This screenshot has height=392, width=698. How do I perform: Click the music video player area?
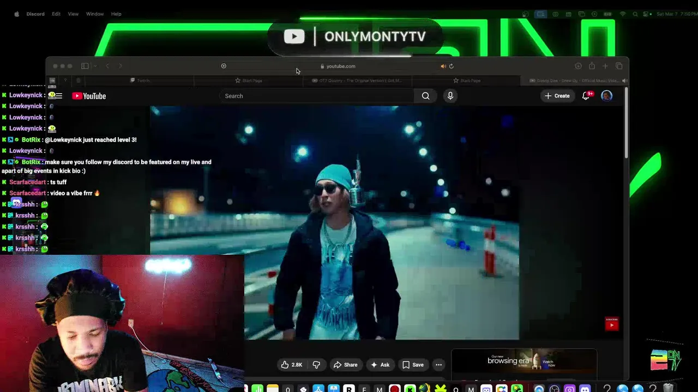tap(334, 223)
